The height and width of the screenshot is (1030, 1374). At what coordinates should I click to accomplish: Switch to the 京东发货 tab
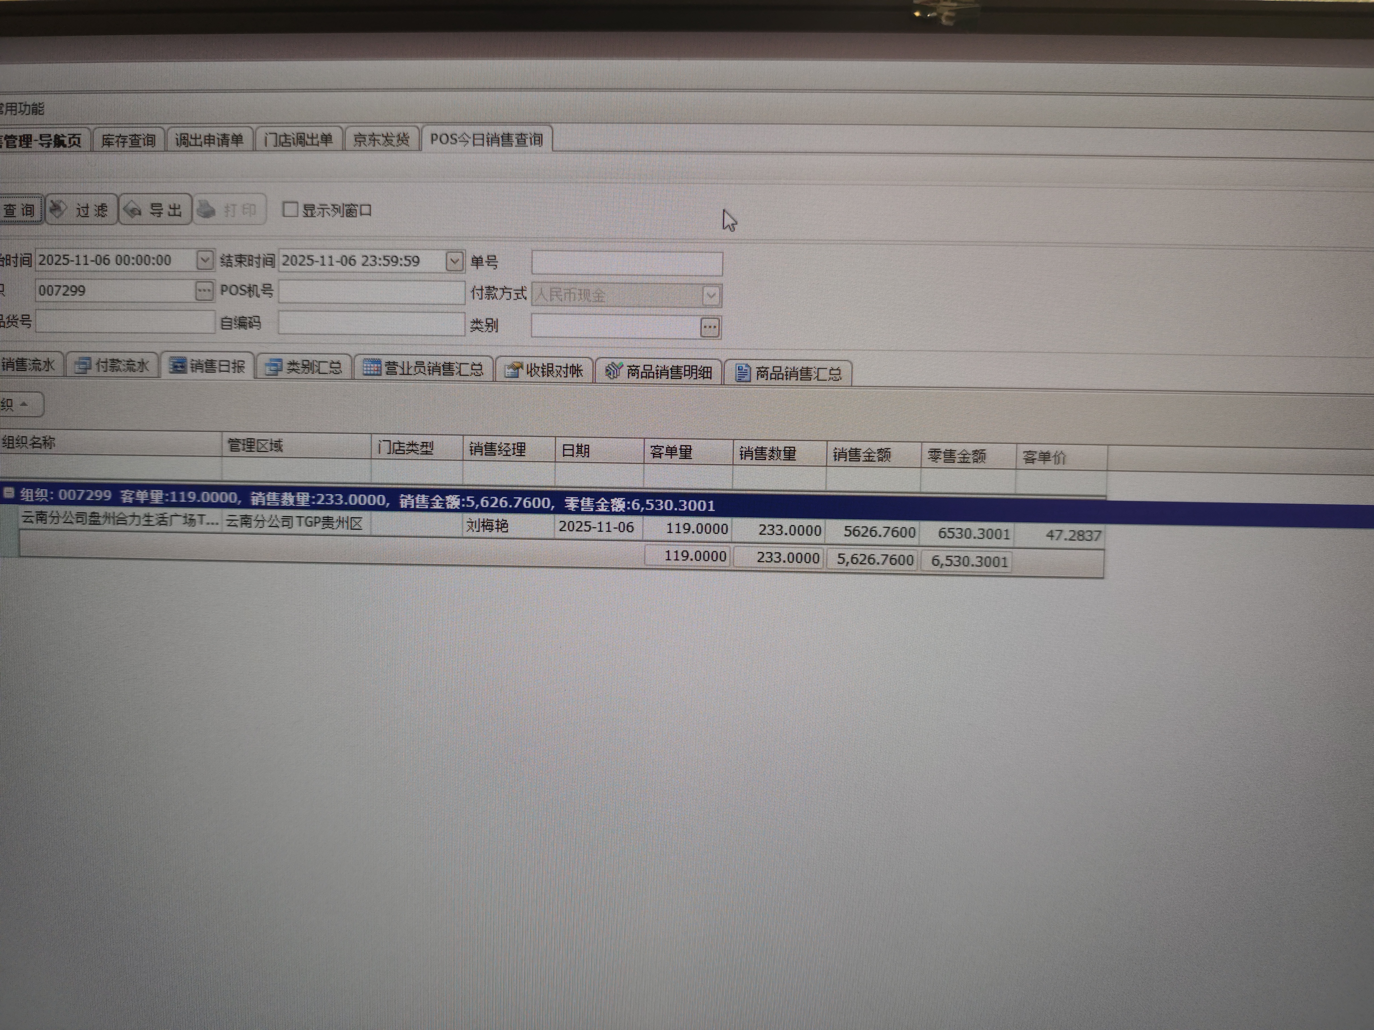(381, 139)
